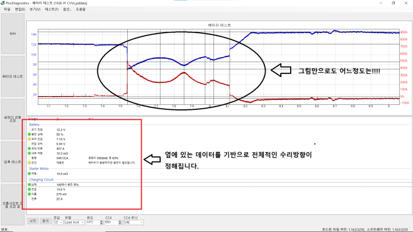Click the 900A label on current axis
The image size is (413, 232).
(x=404, y=32)
